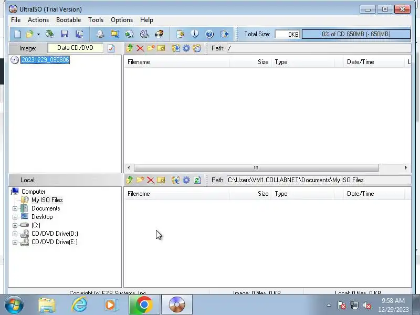Click the Burn CD/DVD Image icon

(159, 34)
